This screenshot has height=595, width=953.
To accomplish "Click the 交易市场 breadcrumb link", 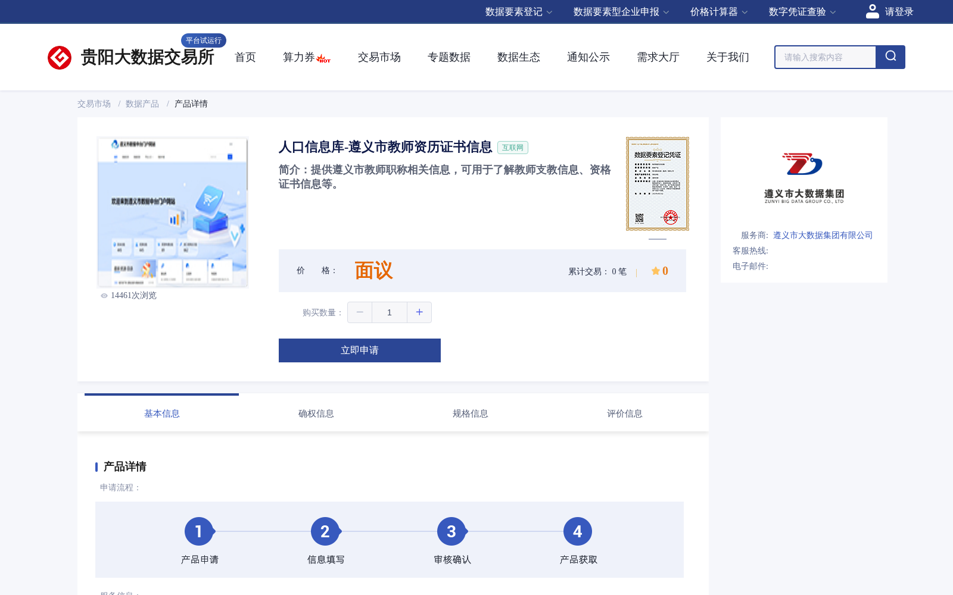I will tap(94, 104).
